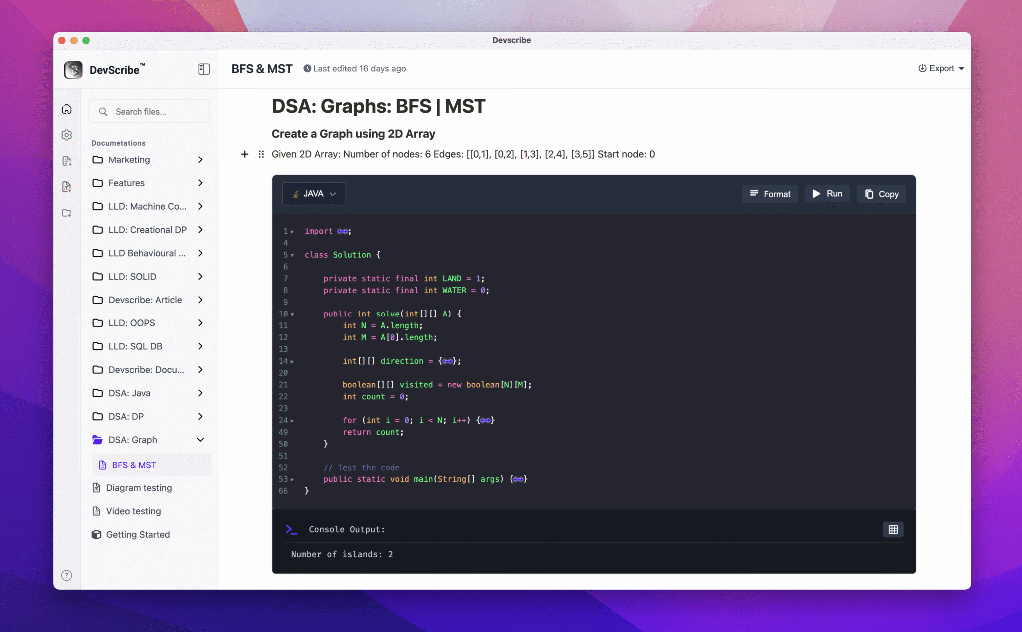
Task: Click the plus add-block icon
Action: tap(245, 154)
